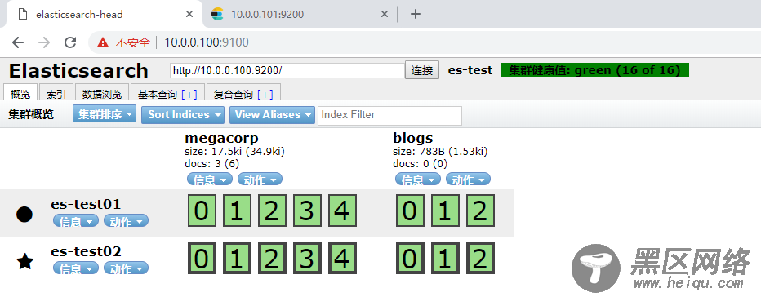This screenshot has width=761, height=297.
Task: Open es-test02 动作 dropdown
Action: [127, 268]
